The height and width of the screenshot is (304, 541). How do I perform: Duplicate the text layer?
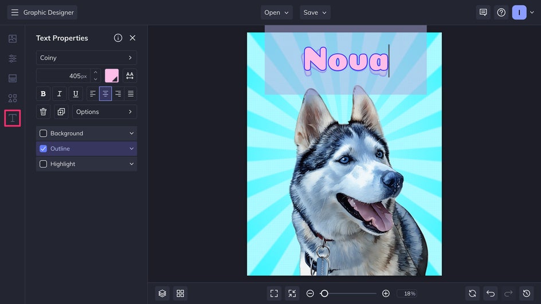tap(61, 112)
